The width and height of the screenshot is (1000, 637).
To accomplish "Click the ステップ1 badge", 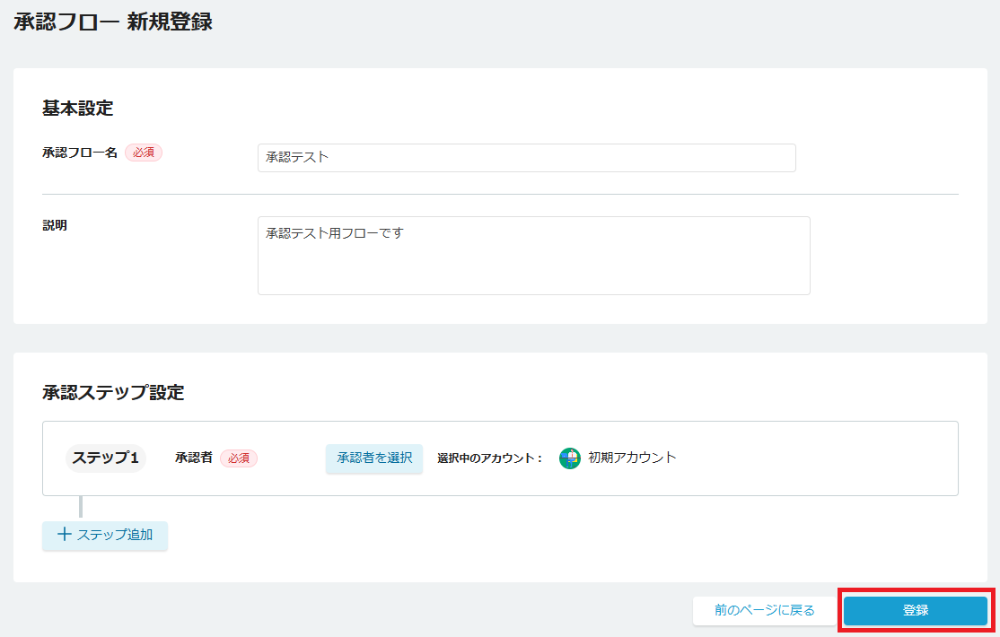I will (105, 458).
